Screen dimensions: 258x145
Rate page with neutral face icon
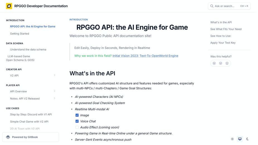[x=220, y=63]
